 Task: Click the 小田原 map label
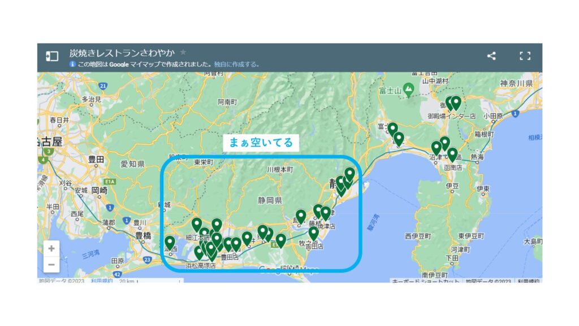pyautogui.click(x=493, y=115)
